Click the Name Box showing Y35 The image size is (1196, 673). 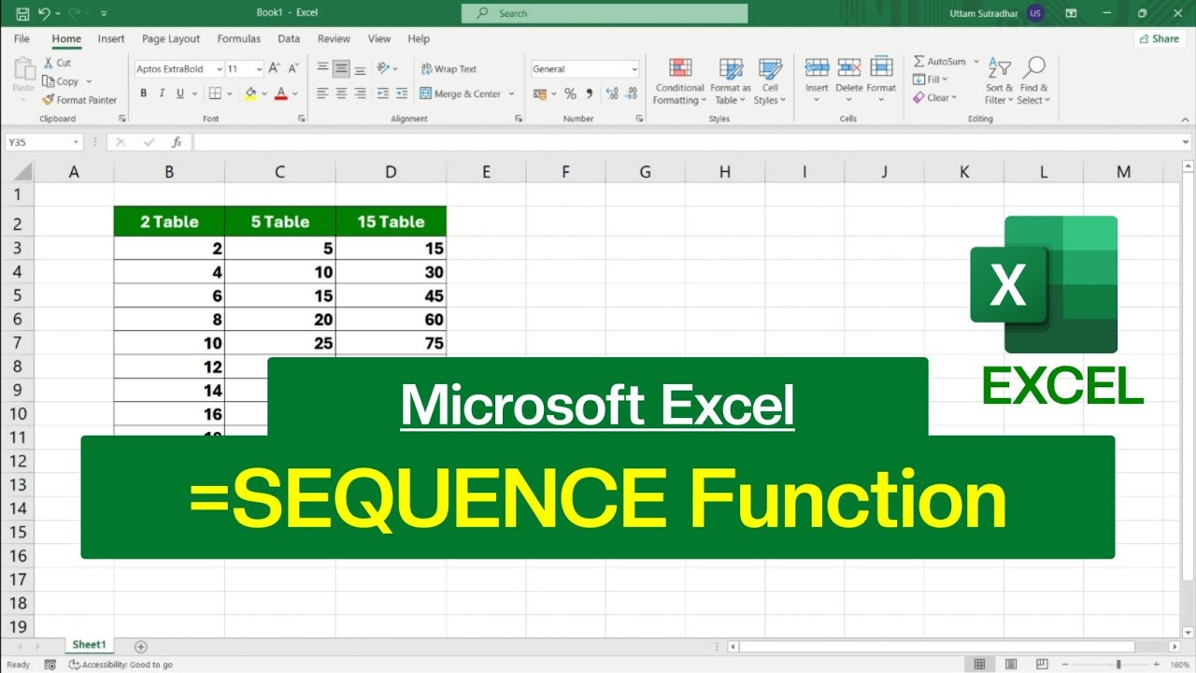pos(44,142)
